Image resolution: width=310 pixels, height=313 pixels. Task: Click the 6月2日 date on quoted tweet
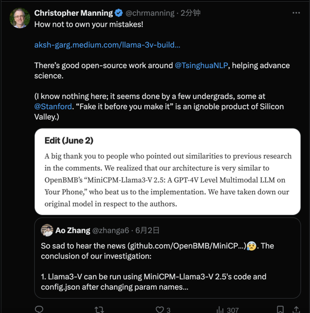[148, 231]
